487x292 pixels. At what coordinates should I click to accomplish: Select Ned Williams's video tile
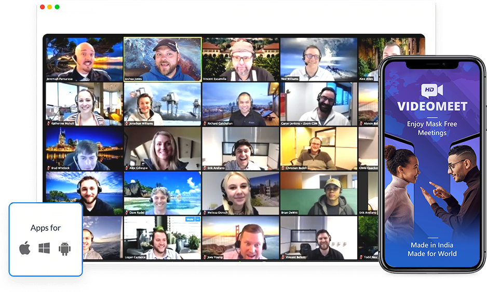(x=319, y=59)
